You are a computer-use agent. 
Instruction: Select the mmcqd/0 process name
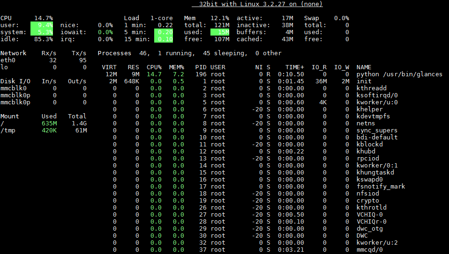[370, 250]
